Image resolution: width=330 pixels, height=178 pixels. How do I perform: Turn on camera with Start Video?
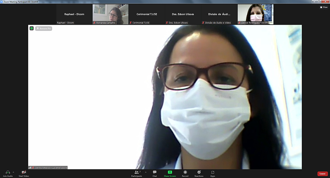pos(24,172)
